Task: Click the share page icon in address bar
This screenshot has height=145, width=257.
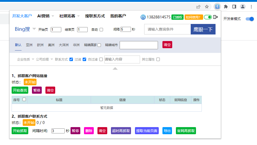Action: click(198, 7)
